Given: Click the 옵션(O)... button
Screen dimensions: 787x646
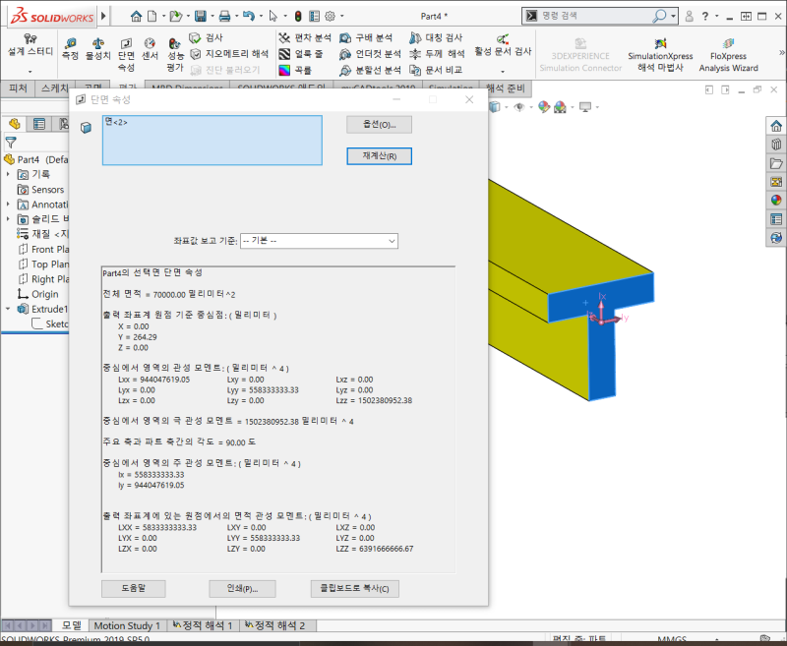Looking at the screenshot, I should [379, 125].
